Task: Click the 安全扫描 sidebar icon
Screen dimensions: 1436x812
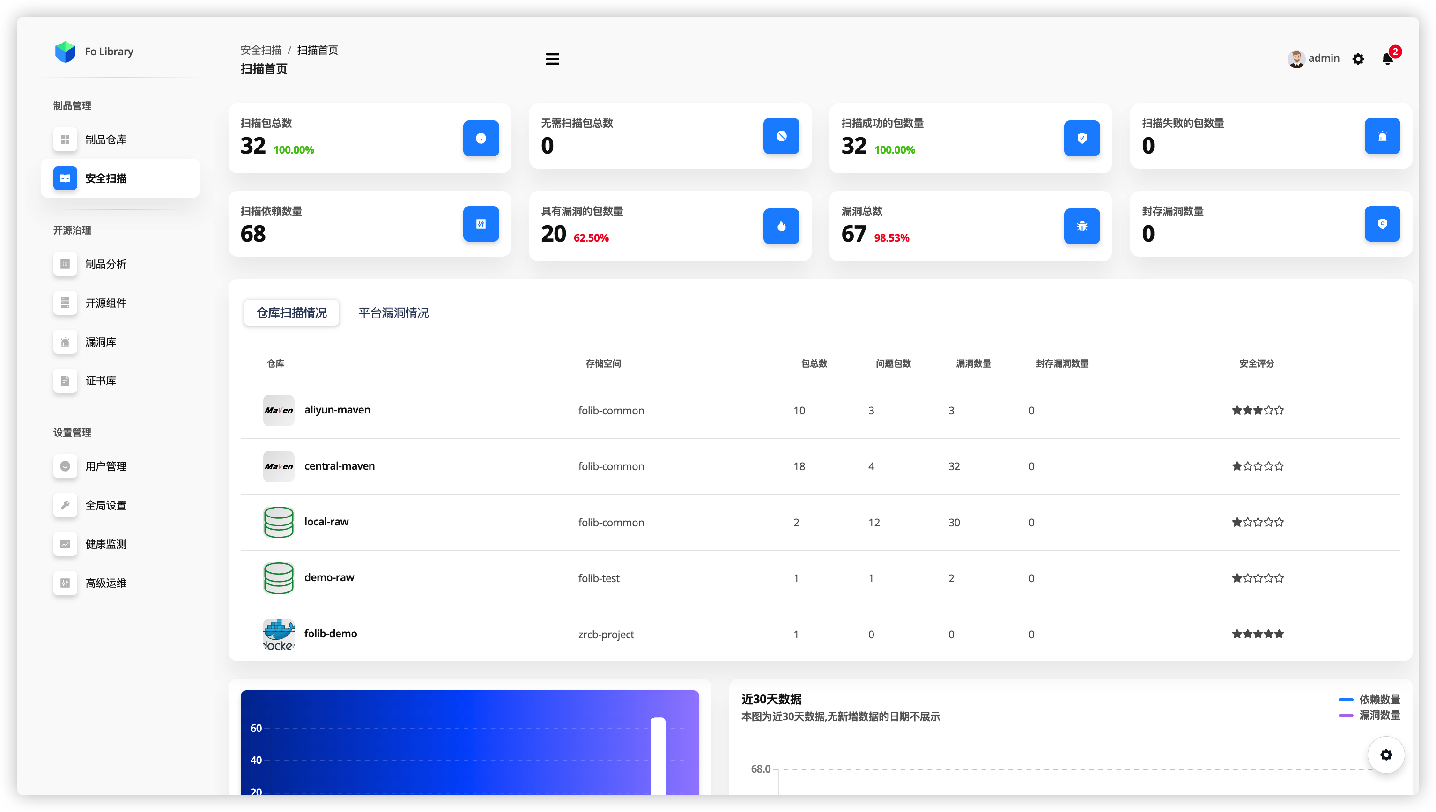Action: [65, 178]
